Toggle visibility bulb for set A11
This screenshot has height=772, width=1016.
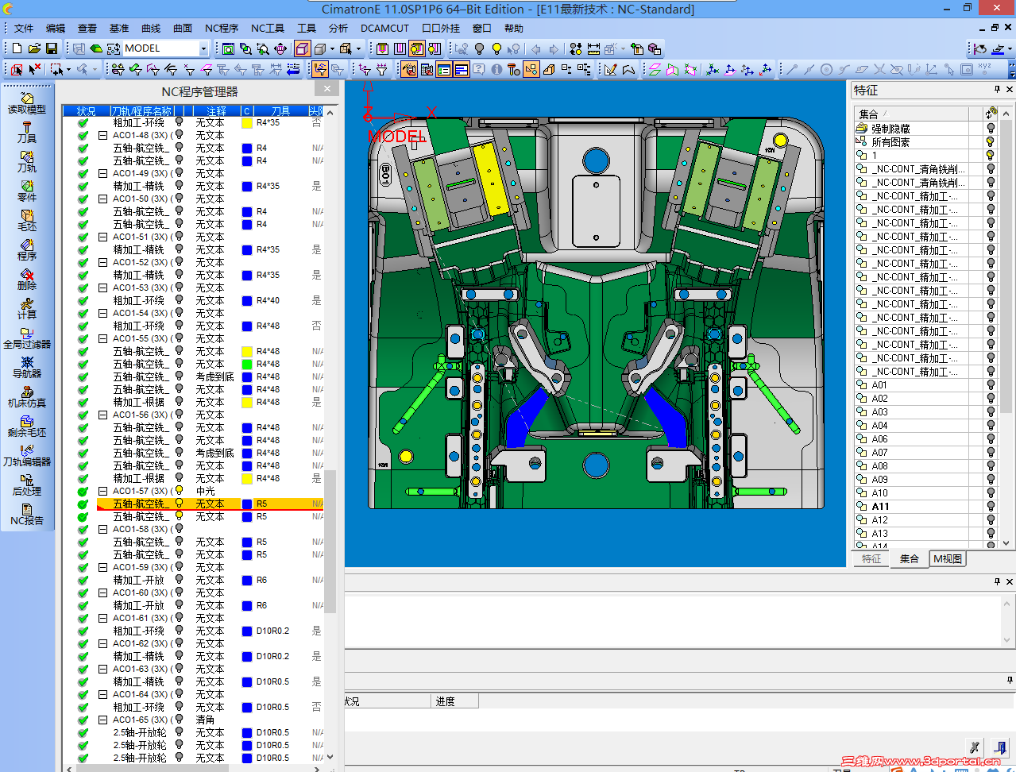991,506
